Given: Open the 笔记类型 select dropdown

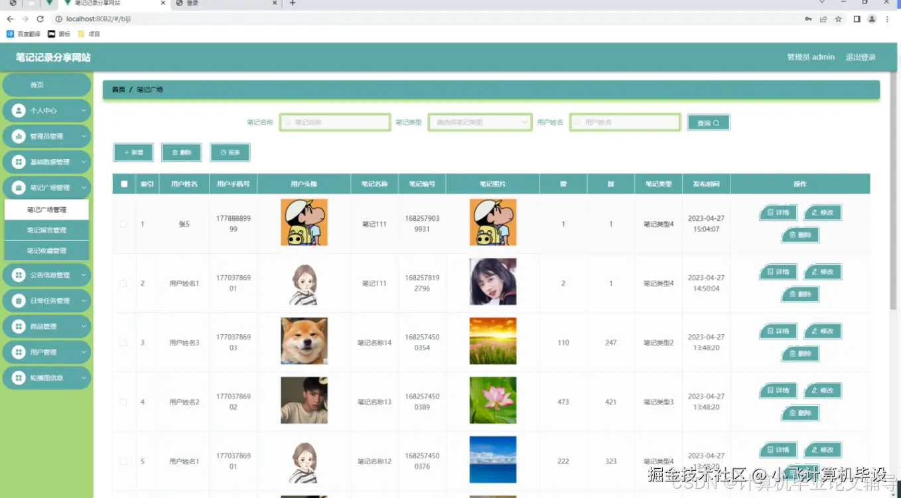Looking at the screenshot, I should pyautogui.click(x=480, y=122).
